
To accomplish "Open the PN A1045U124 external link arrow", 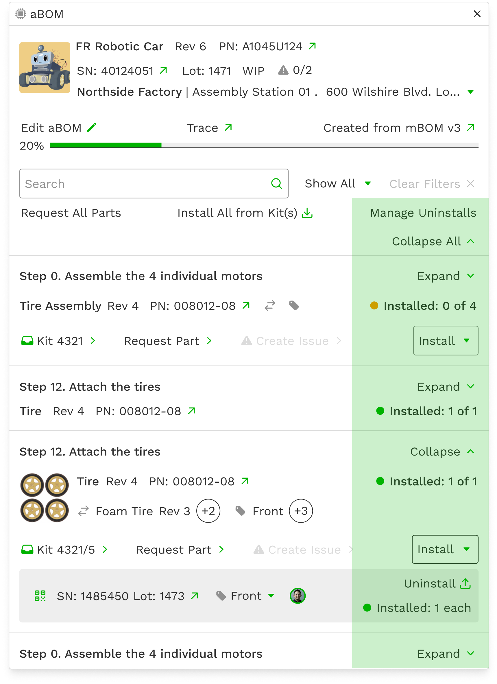I will [x=313, y=46].
